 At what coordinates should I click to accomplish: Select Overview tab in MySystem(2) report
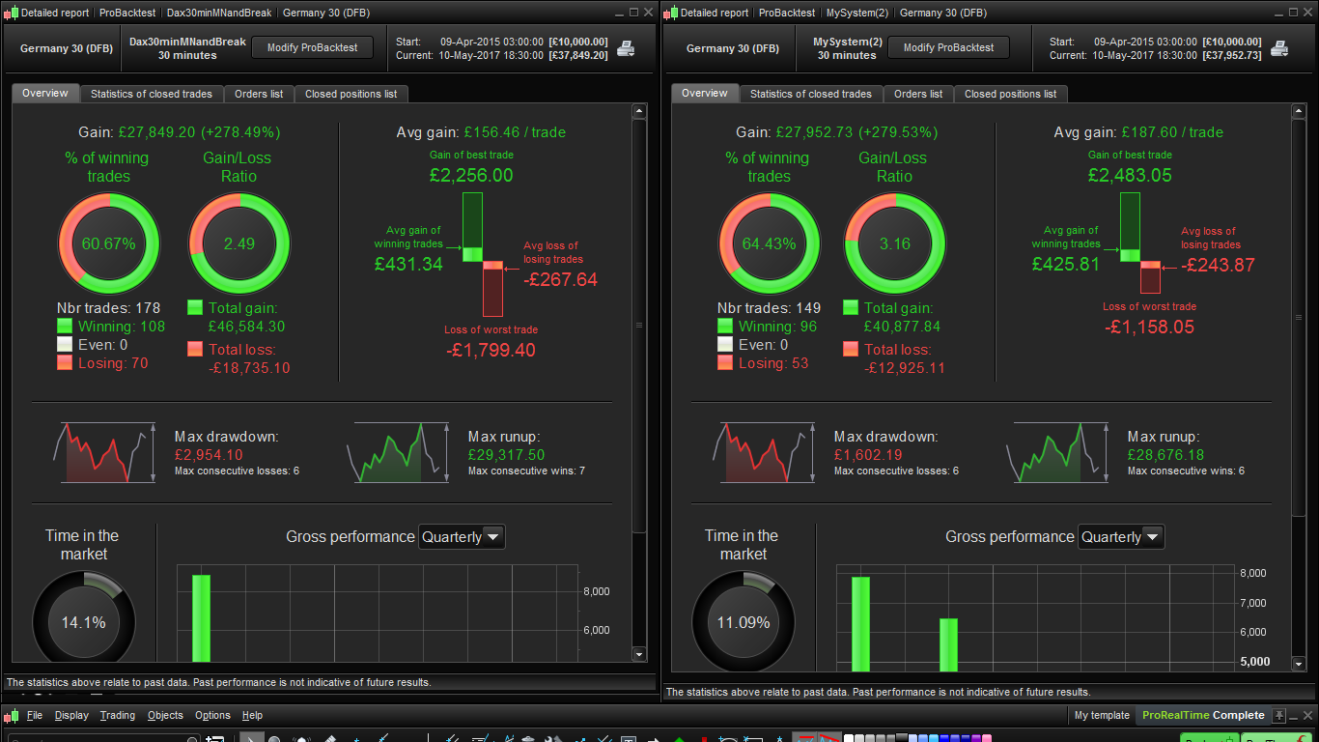tap(705, 93)
